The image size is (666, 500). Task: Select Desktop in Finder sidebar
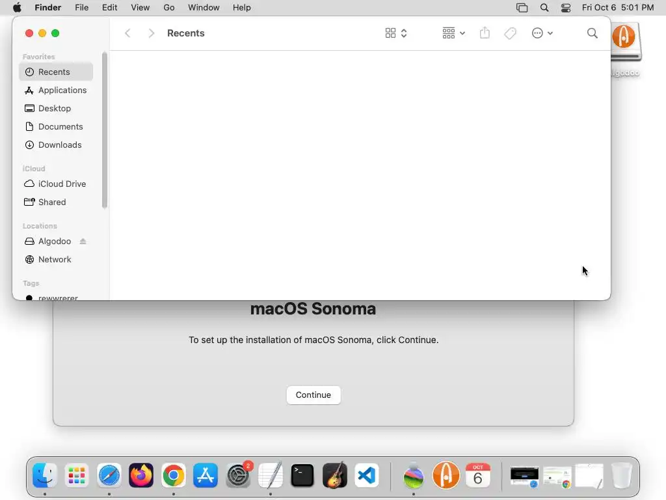tap(56, 109)
